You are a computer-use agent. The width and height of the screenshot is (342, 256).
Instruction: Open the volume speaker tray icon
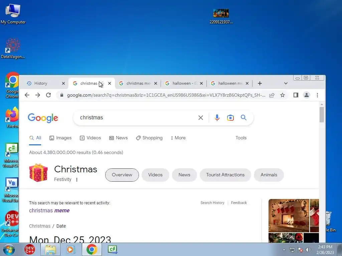click(308, 250)
